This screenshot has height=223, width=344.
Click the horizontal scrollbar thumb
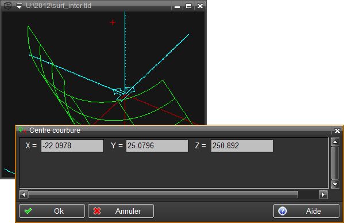163,194
